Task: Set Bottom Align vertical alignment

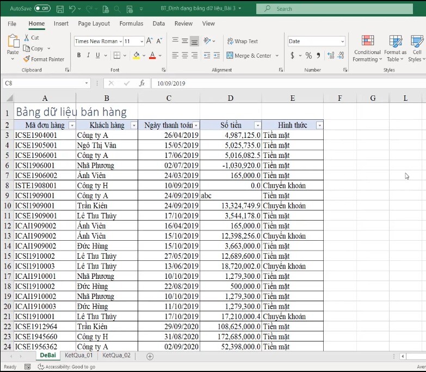Action: click(x=194, y=41)
